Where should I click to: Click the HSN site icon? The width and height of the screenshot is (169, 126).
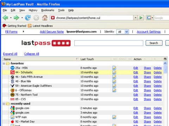tap(12, 68)
